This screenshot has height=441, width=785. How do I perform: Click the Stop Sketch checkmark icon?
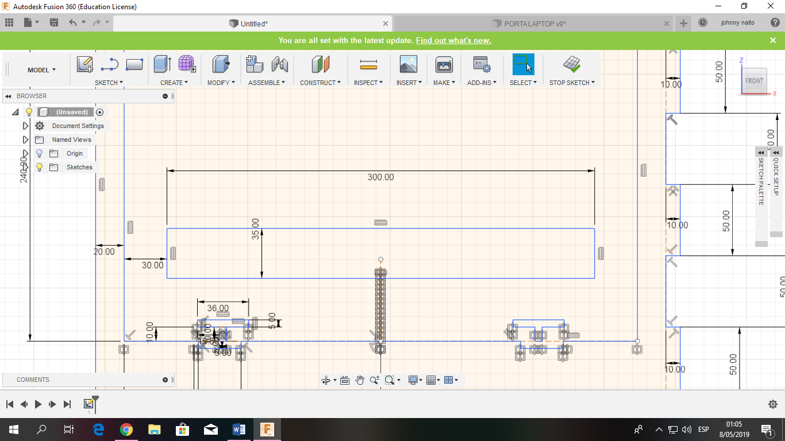click(x=571, y=64)
